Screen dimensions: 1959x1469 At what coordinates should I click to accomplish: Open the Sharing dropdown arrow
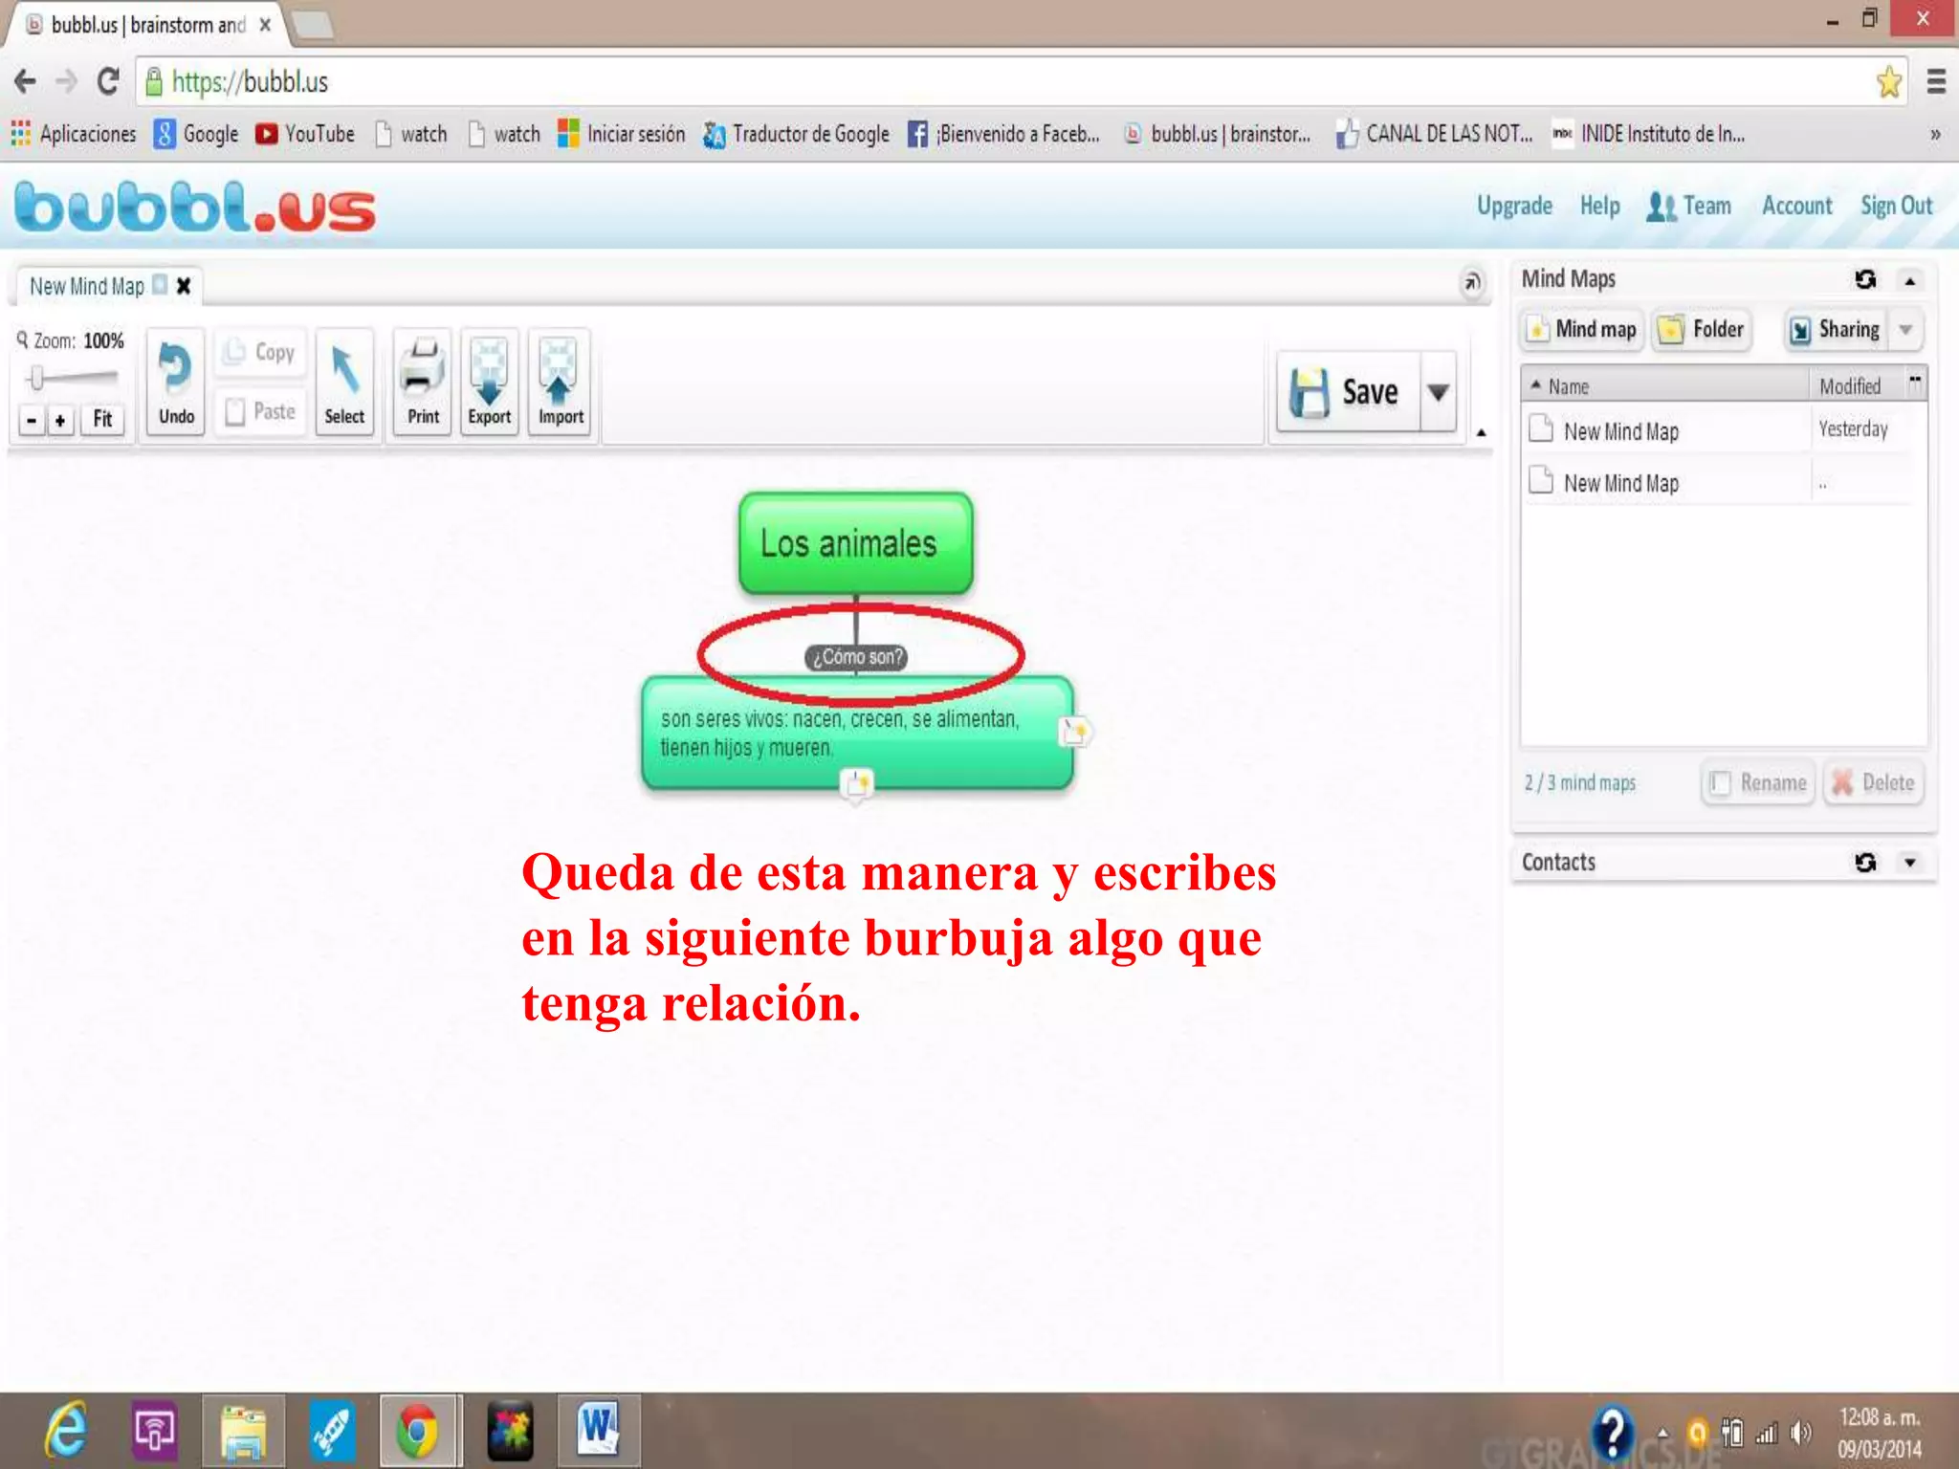click(1905, 330)
